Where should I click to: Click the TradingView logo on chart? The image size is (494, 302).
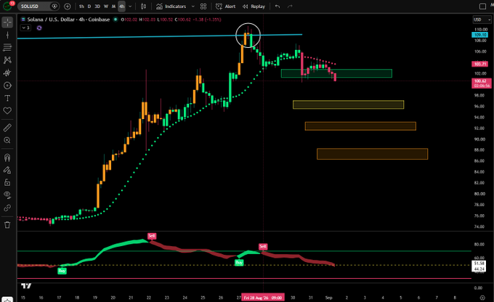tap(26, 286)
